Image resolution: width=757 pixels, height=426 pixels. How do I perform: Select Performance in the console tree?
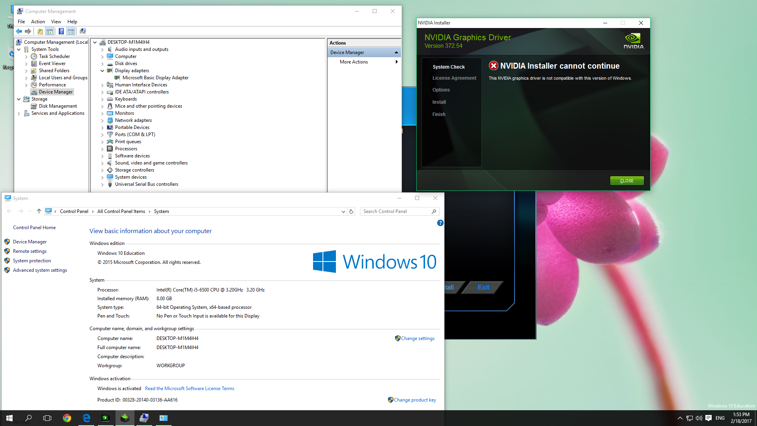click(52, 85)
